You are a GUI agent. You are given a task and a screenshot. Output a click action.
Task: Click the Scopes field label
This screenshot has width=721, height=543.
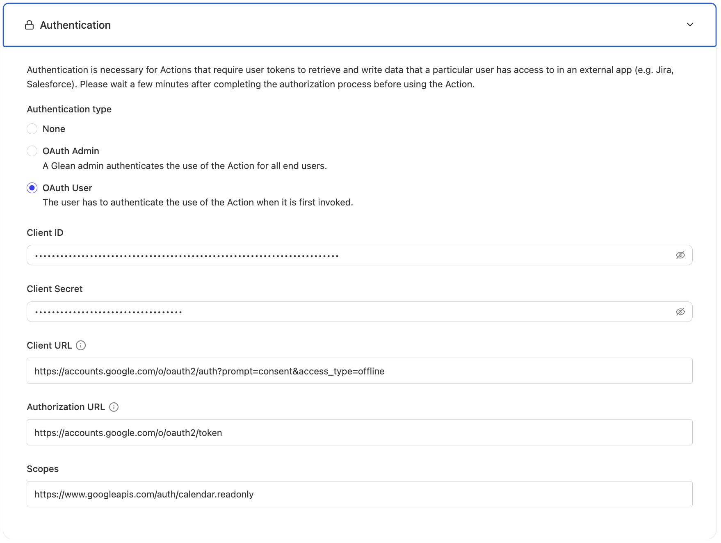[x=43, y=469]
